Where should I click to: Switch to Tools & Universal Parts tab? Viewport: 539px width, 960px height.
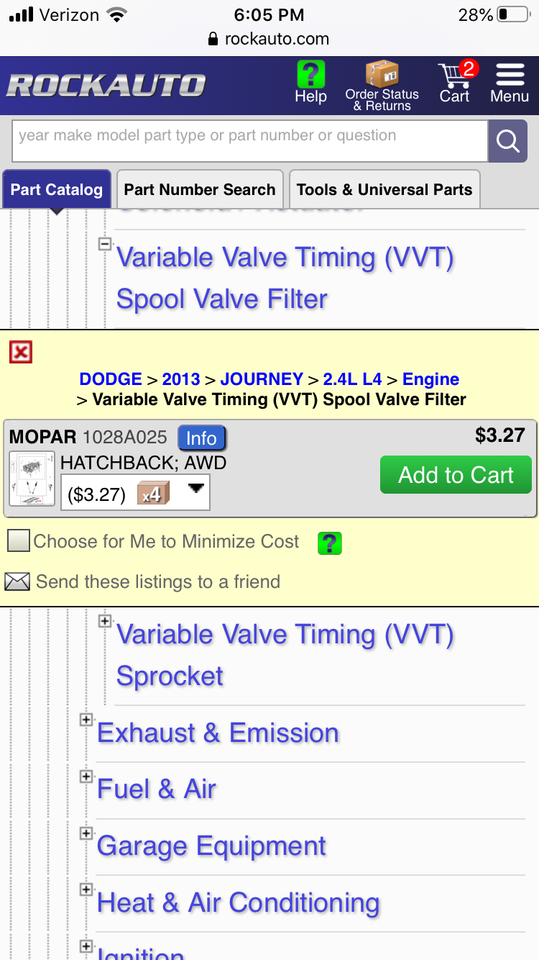click(x=384, y=190)
